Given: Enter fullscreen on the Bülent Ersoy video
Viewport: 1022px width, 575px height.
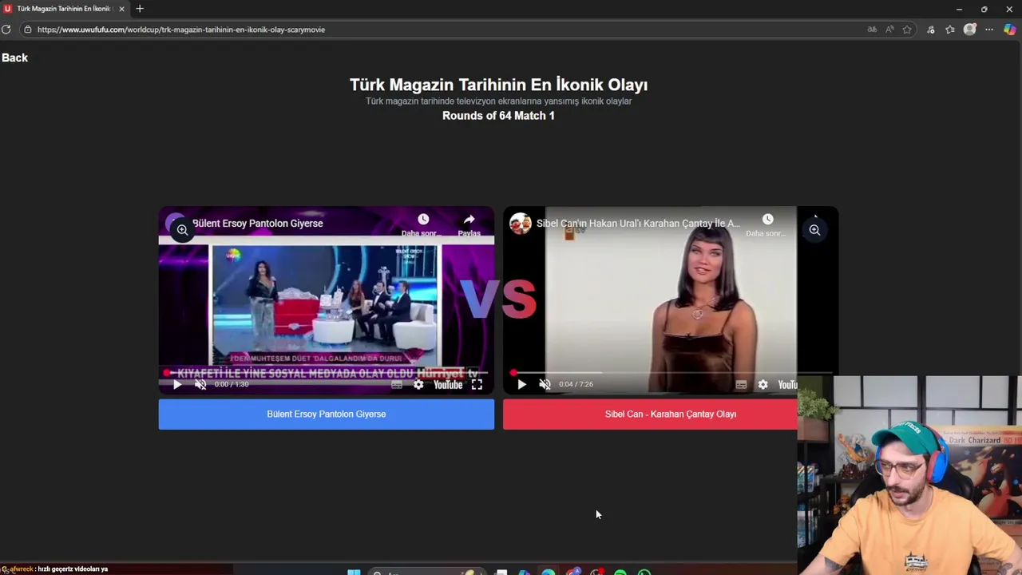Looking at the screenshot, I should (x=477, y=384).
